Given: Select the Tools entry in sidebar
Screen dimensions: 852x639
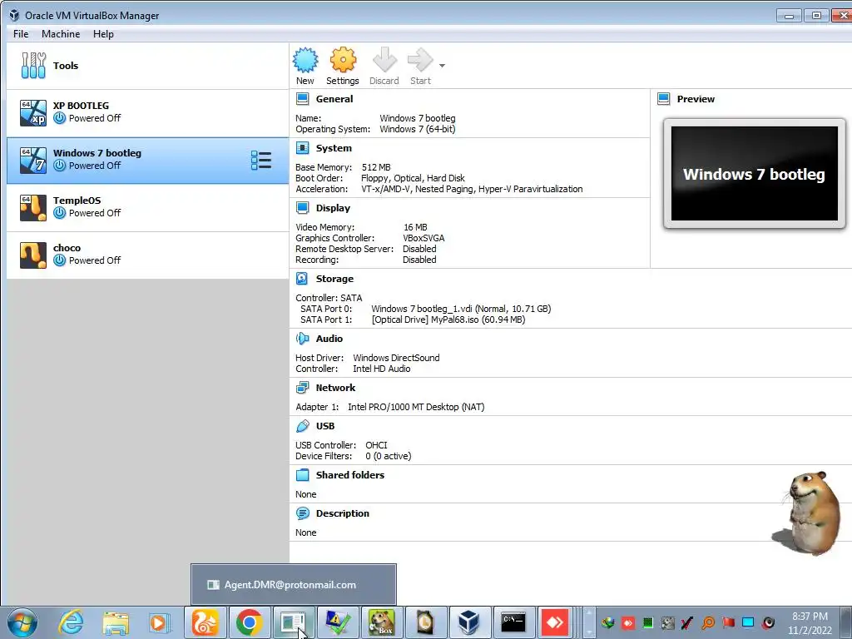Looking at the screenshot, I should click(x=147, y=66).
